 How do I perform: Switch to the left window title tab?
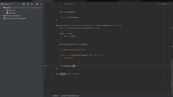43,1
